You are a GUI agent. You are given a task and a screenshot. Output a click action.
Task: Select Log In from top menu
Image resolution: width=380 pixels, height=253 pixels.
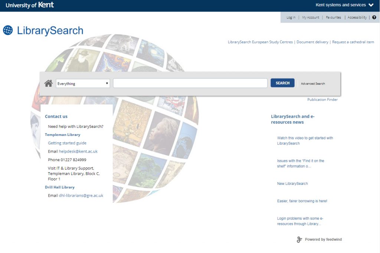click(291, 17)
